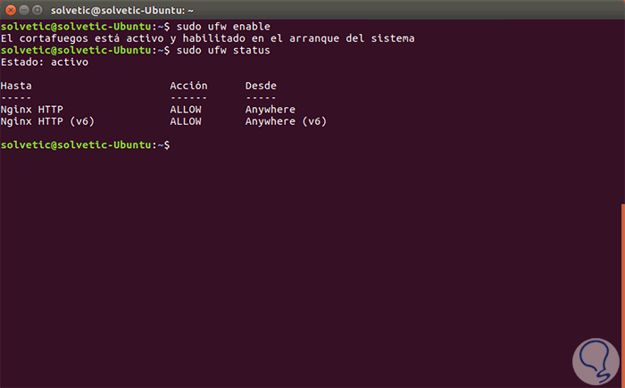
Task: Click ALLOW in the Nginx HTTP (v6) row
Action: click(x=185, y=120)
